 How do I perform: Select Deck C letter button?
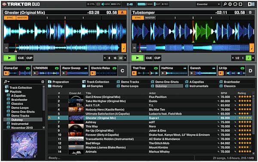(122, 71)
